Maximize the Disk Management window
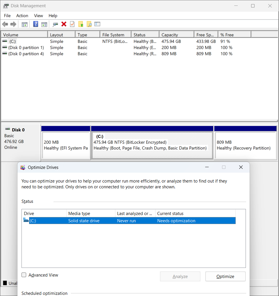The image size is (279, 296). point(253,6)
